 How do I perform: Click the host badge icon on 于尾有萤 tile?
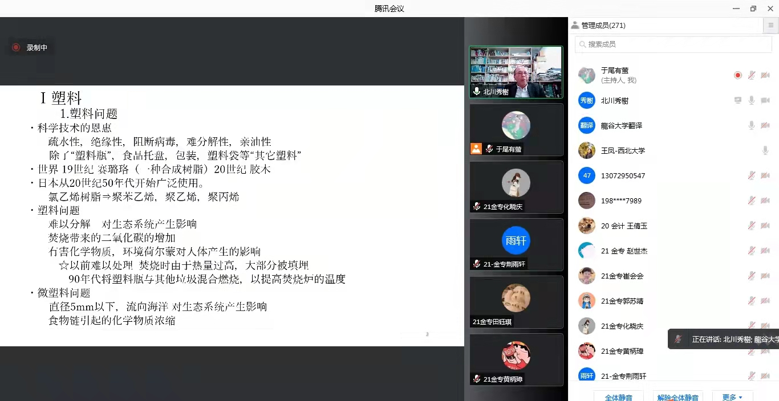tap(476, 149)
